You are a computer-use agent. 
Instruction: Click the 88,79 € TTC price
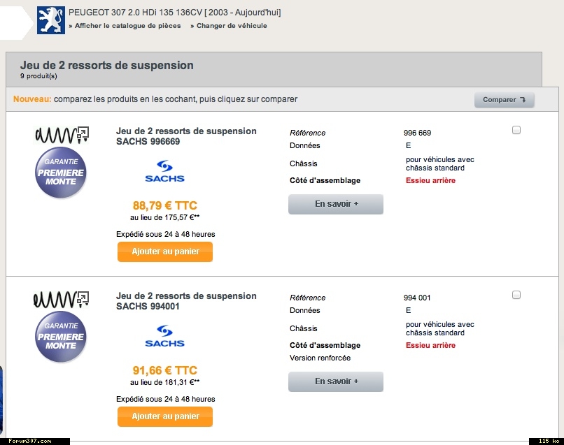165,205
